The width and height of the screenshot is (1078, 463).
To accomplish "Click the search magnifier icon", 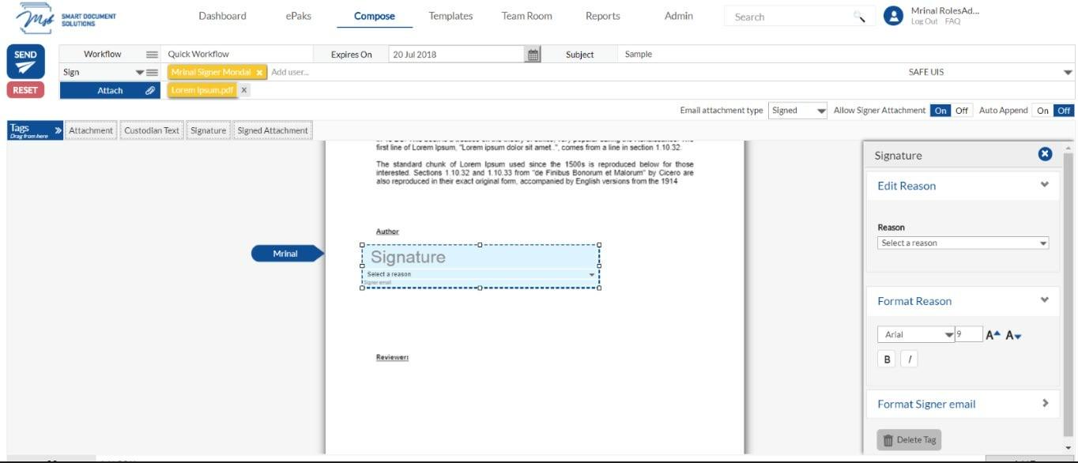I will [x=860, y=17].
